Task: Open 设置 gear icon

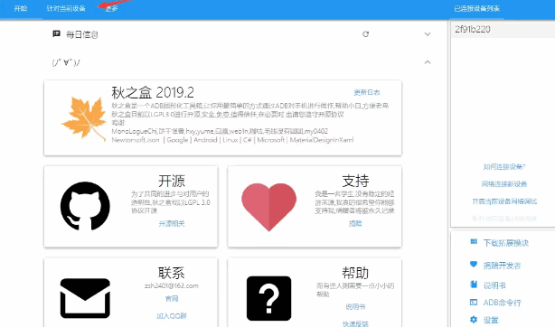Action: tap(474, 320)
